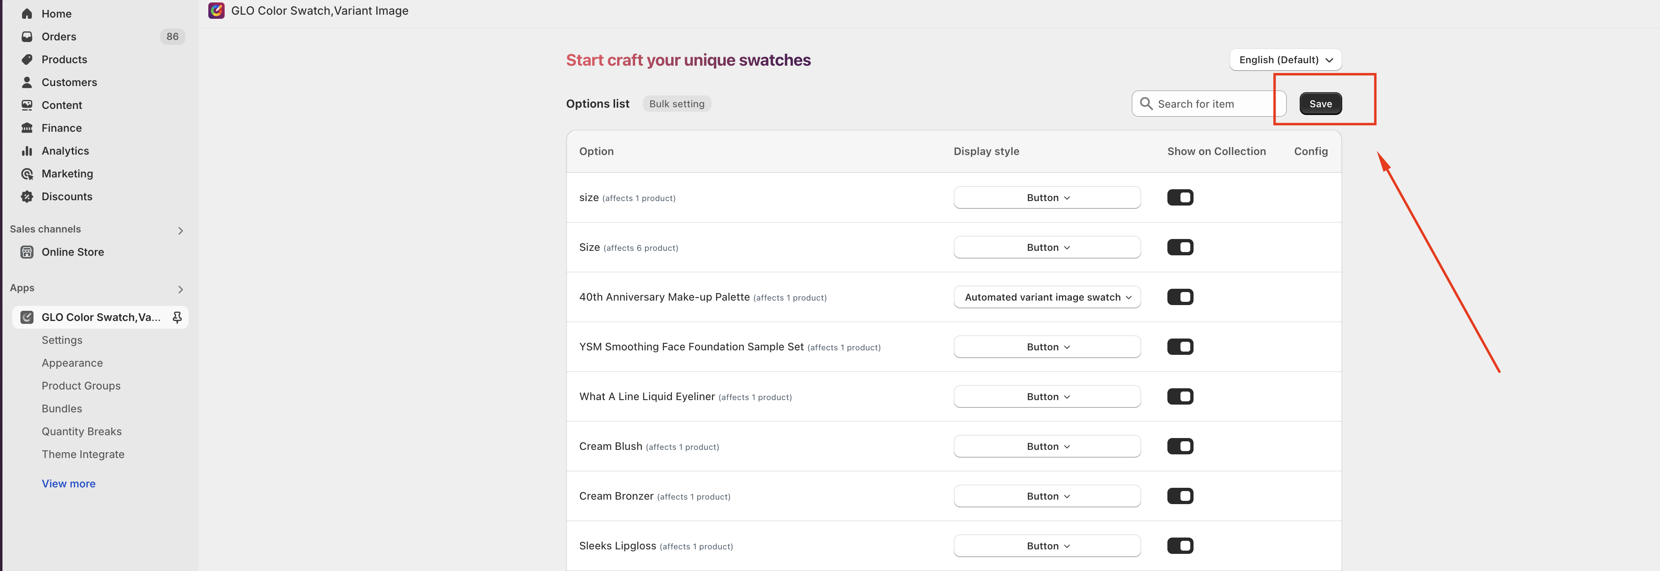Image resolution: width=1660 pixels, height=571 pixels.
Task: Click the Marketing target icon
Action: [27, 174]
